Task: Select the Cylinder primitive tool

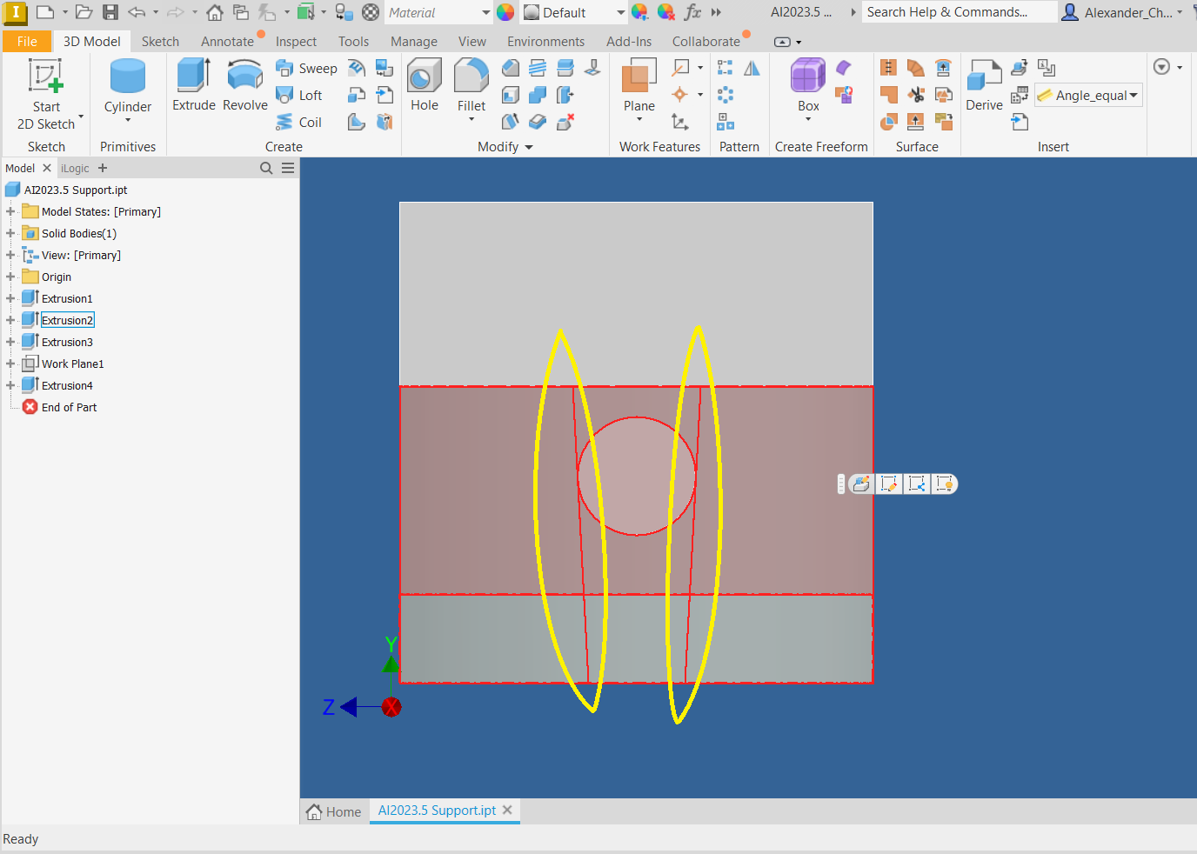Action: tap(127, 84)
